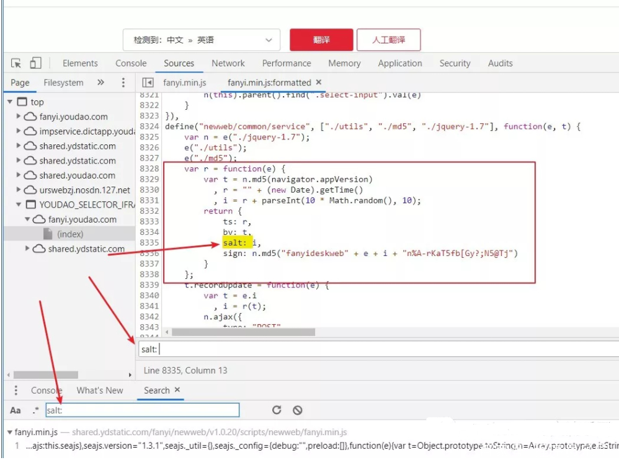Image resolution: width=619 pixels, height=468 pixels.
Task: Toggle the device toolbar icon
Action: pos(35,63)
